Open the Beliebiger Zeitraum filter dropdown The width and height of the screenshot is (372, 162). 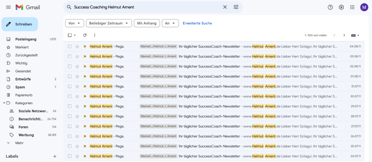coord(109,23)
